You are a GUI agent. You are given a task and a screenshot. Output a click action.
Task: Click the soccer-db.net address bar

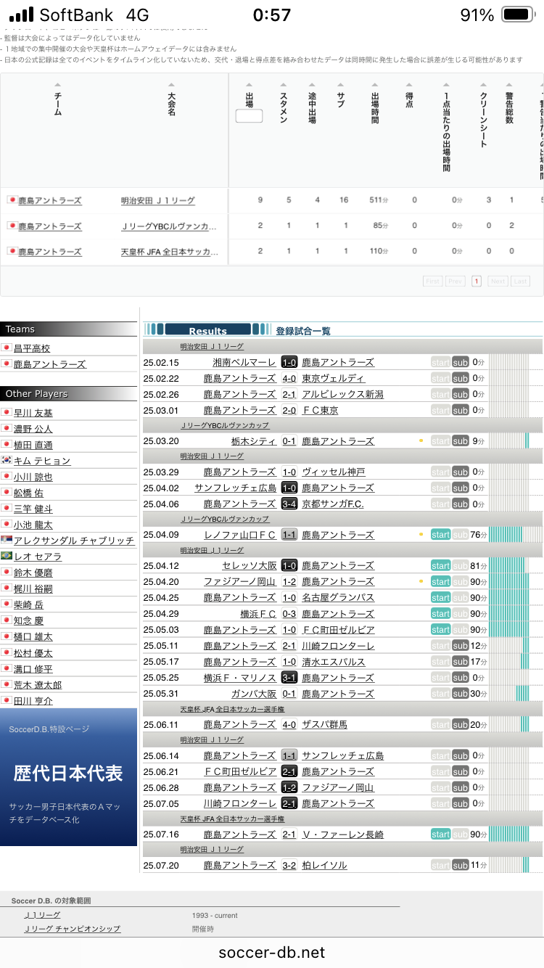(x=272, y=953)
